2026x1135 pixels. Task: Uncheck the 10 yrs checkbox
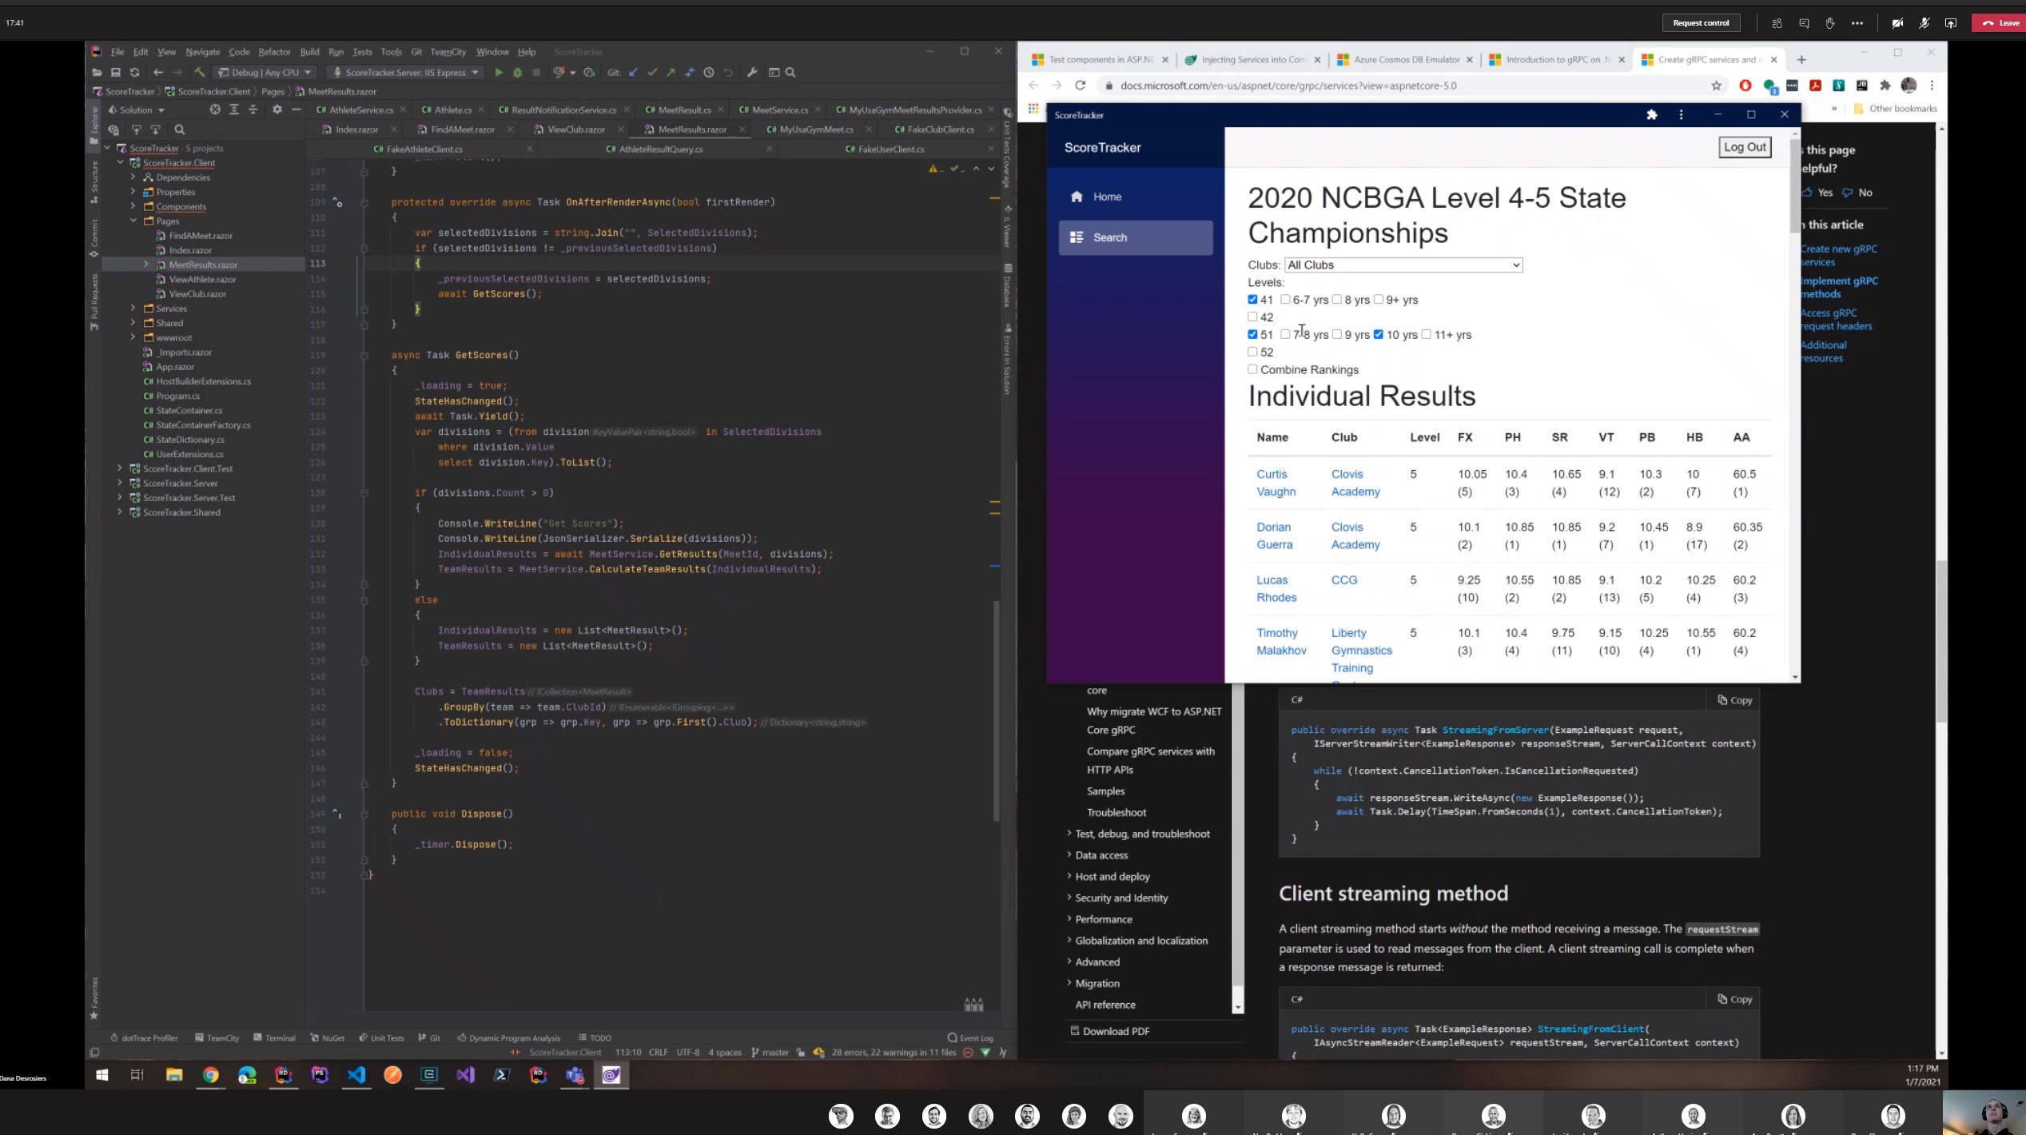[1378, 335]
